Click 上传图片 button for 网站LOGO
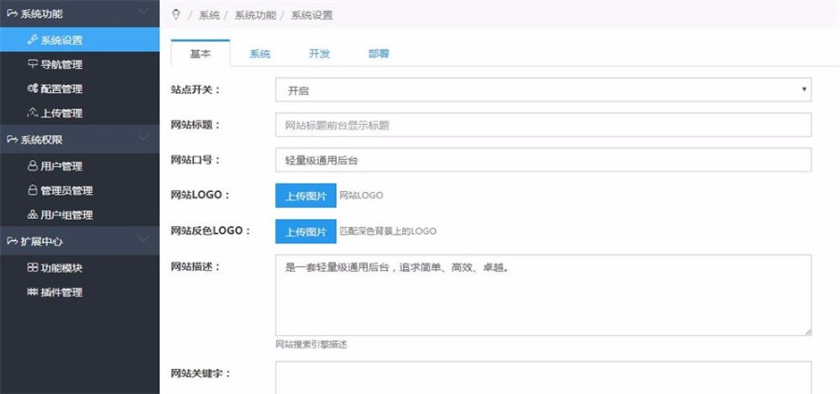 click(306, 196)
